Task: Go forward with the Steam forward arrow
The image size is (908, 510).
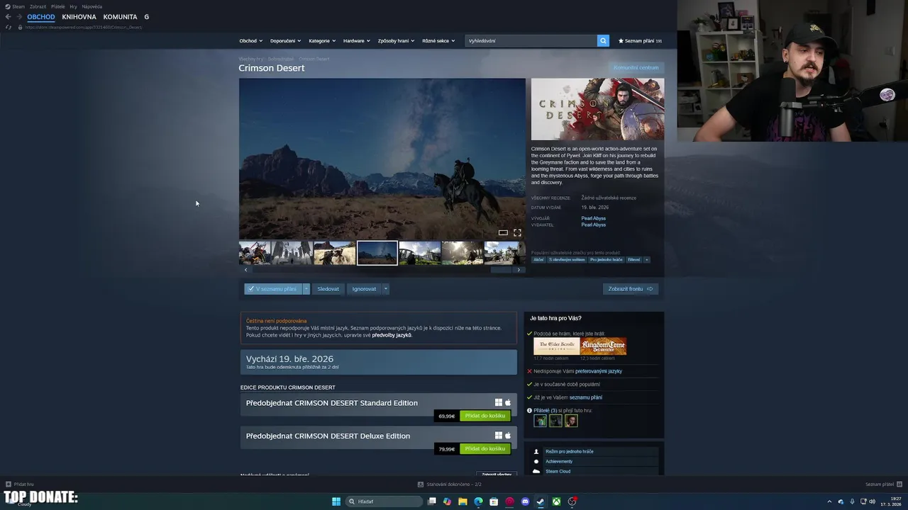Action: click(19, 17)
